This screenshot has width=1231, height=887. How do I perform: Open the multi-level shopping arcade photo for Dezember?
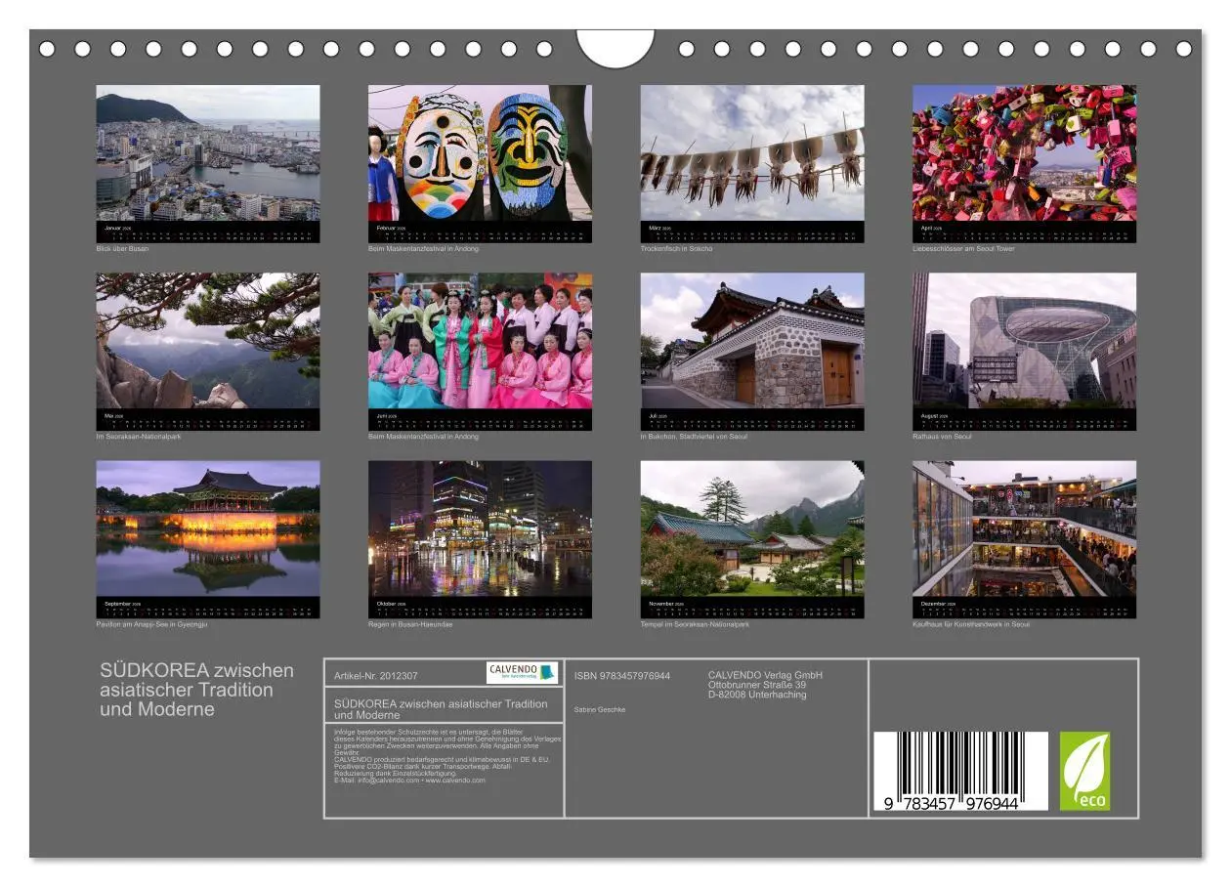coord(1025,528)
